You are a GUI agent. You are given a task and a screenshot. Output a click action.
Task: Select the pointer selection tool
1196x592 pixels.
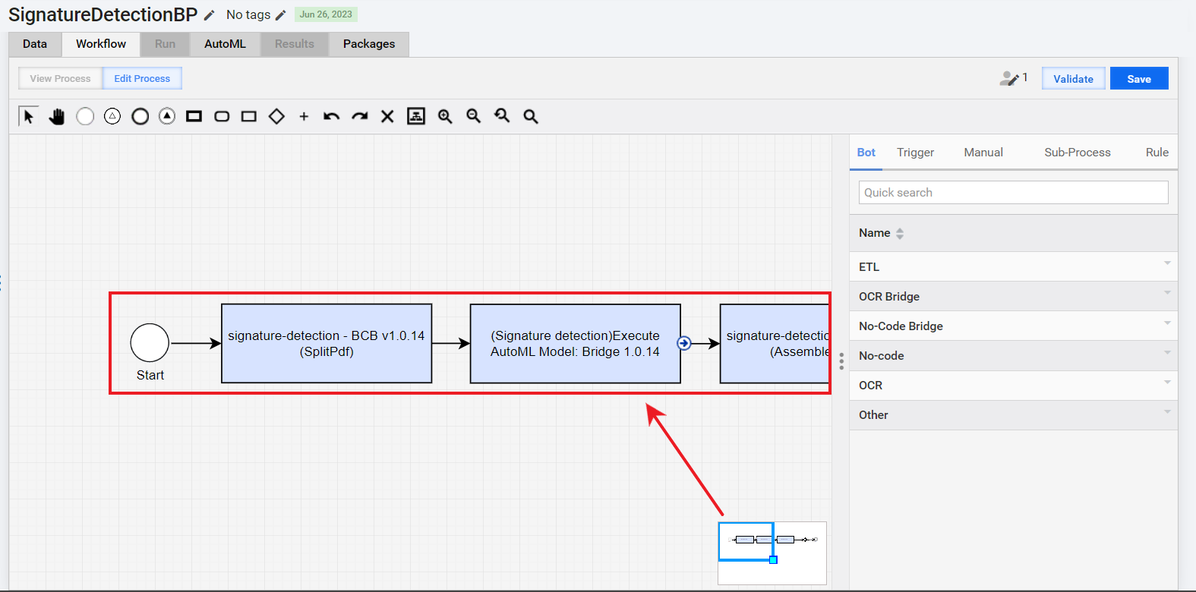(x=29, y=116)
